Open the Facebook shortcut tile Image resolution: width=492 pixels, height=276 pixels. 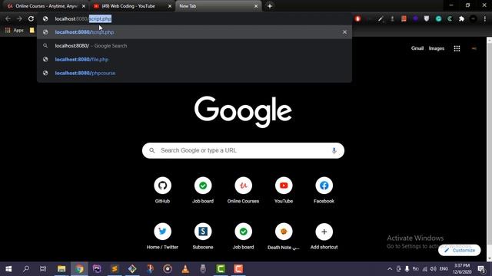point(324,189)
